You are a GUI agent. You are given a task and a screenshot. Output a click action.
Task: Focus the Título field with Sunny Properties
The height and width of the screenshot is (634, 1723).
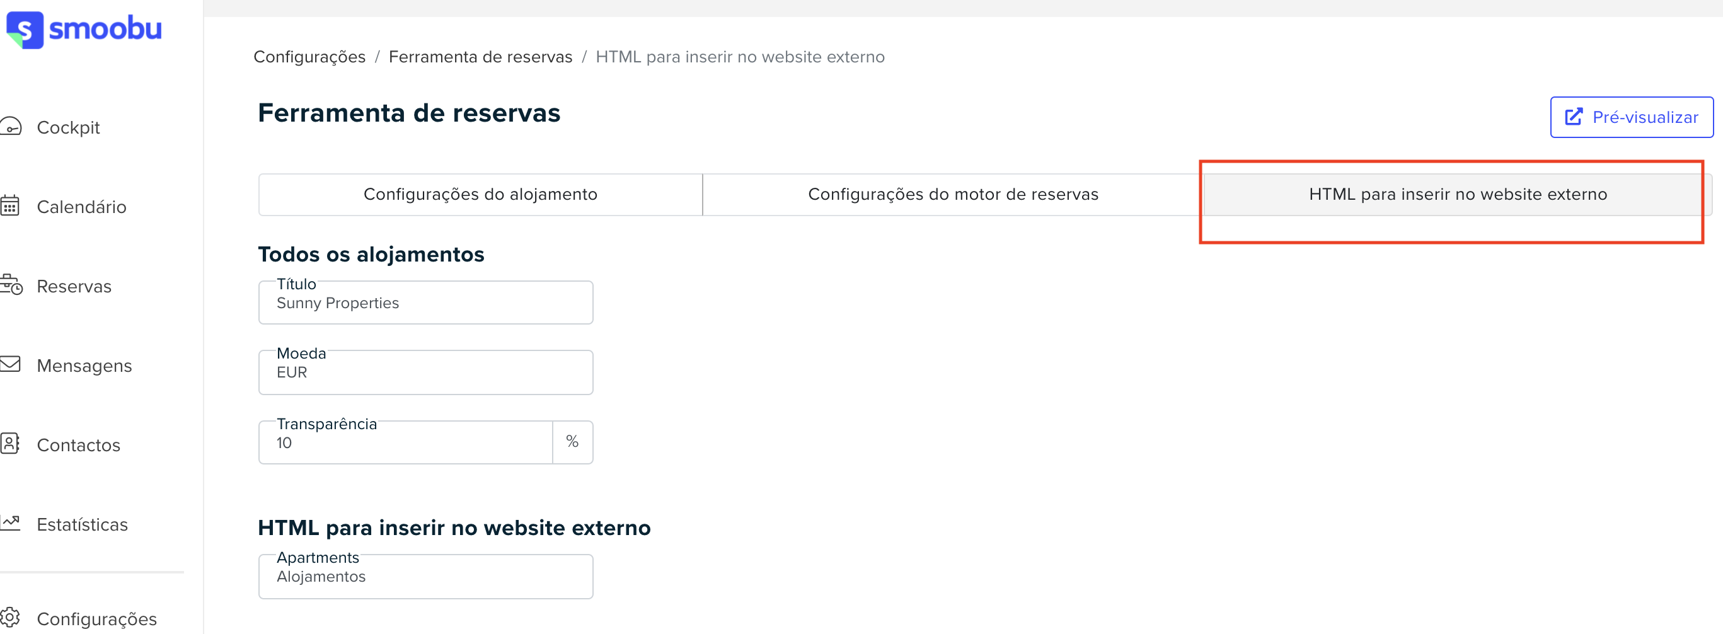coord(425,303)
